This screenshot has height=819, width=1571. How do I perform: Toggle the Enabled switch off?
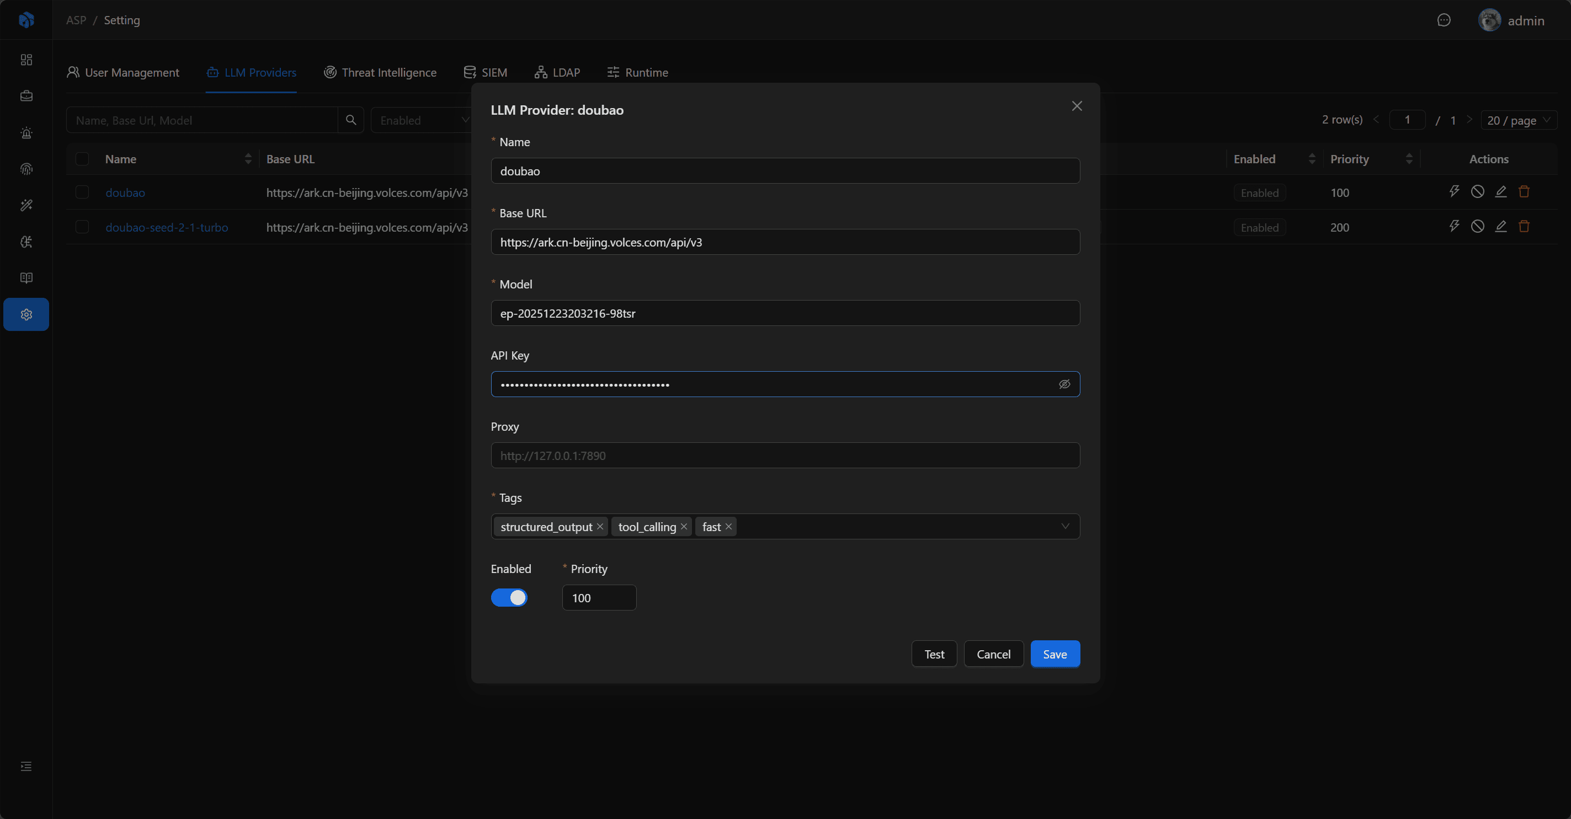click(x=509, y=597)
